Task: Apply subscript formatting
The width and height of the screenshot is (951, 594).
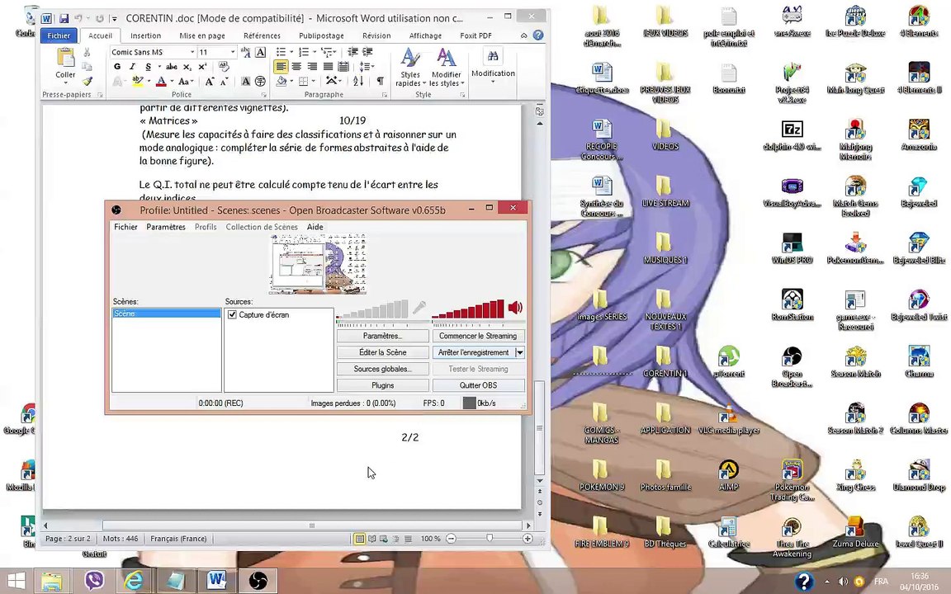Action: click(187, 67)
